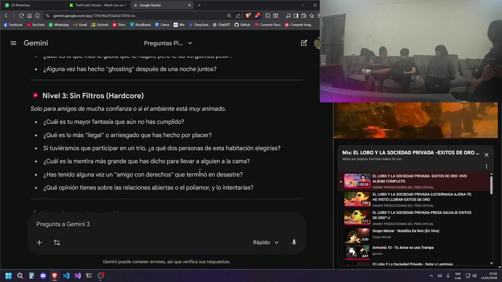Viewport: 502px width, 282px height.
Task: Click the microphone icon in prompt box
Action: click(x=294, y=242)
